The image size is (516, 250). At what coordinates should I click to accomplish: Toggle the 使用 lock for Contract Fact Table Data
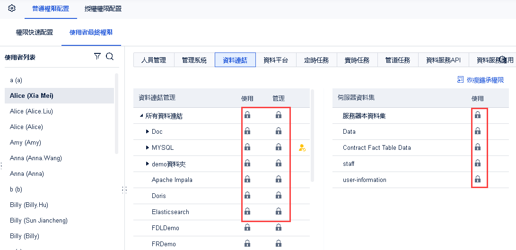(478, 147)
